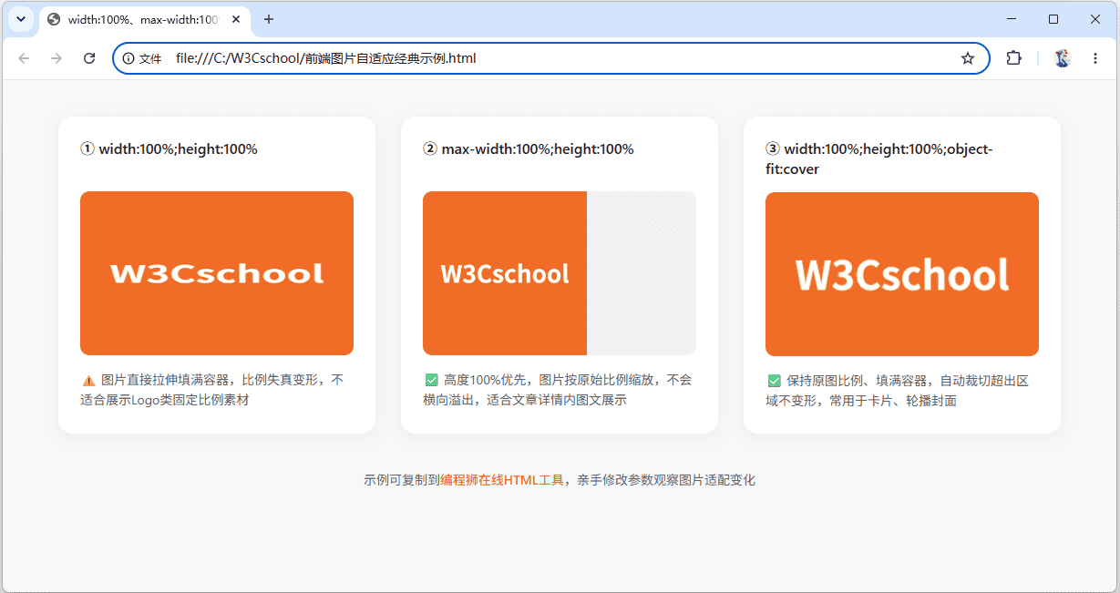This screenshot has height=593, width=1120.
Task: Click green checkmark icon in card 2 description
Action: [431, 380]
